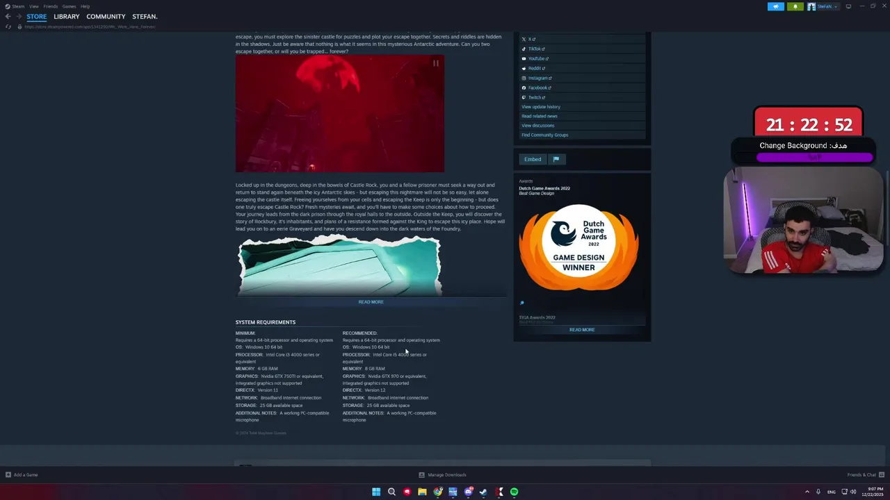Open the Friends menu

(50, 6)
